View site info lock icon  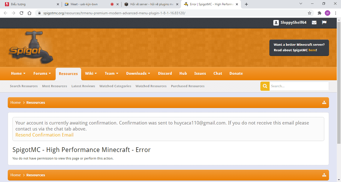(39, 13)
